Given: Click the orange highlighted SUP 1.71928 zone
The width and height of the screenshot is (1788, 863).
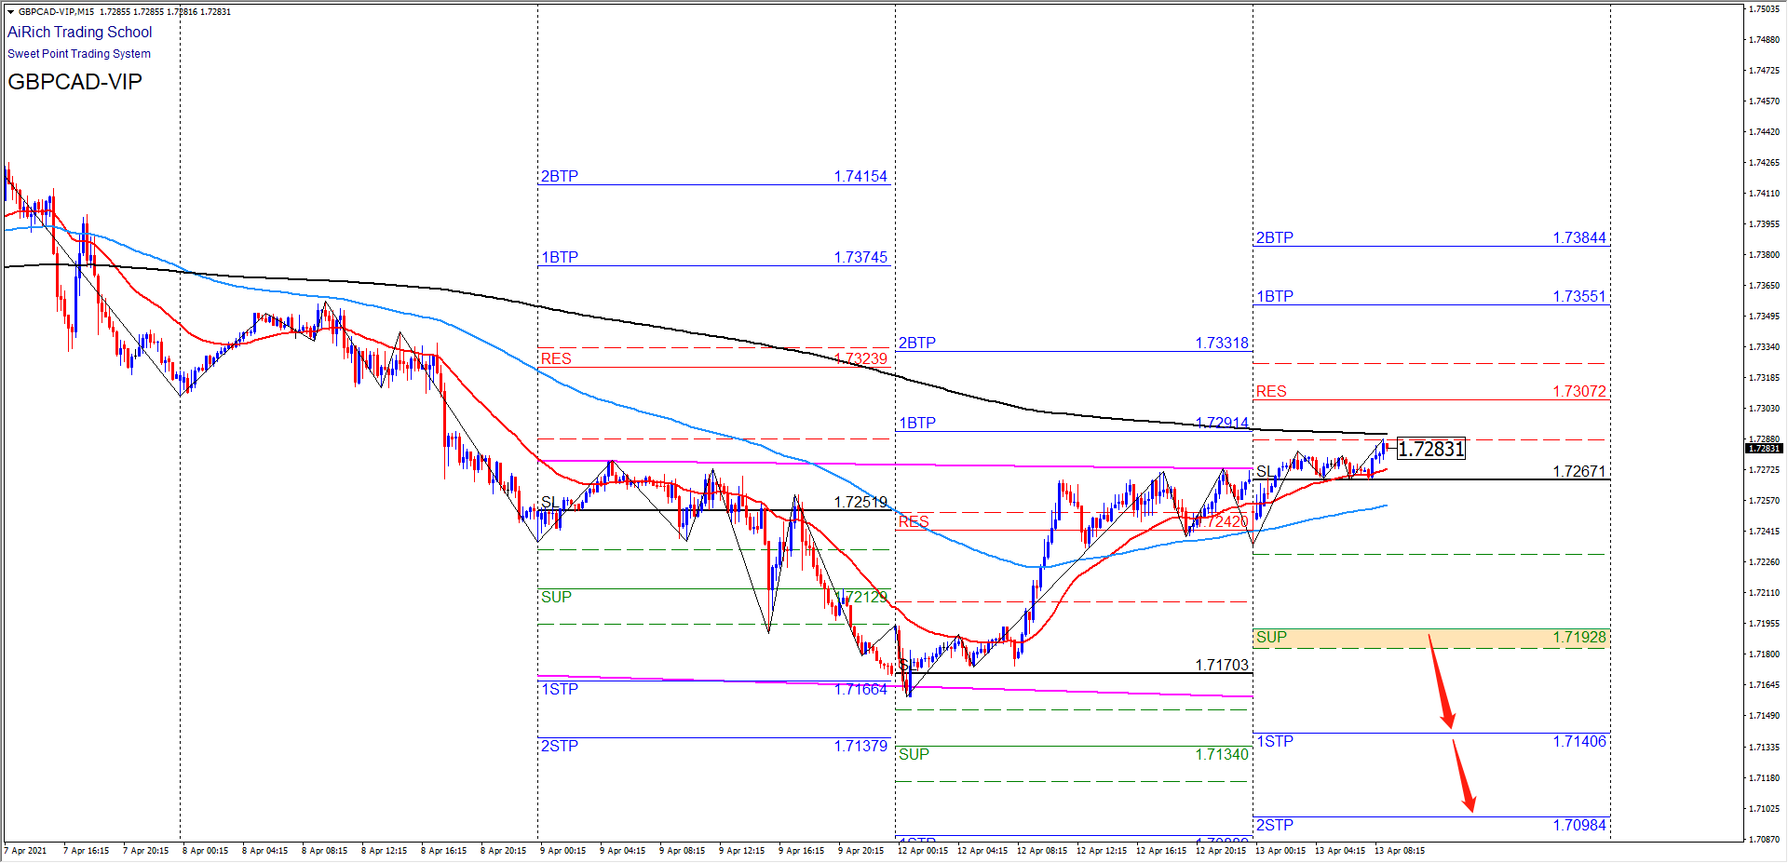Looking at the screenshot, I should pos(1430,638).
